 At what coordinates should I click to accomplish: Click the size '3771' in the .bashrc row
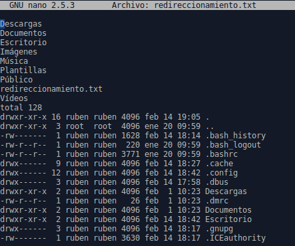coord(131,154)
